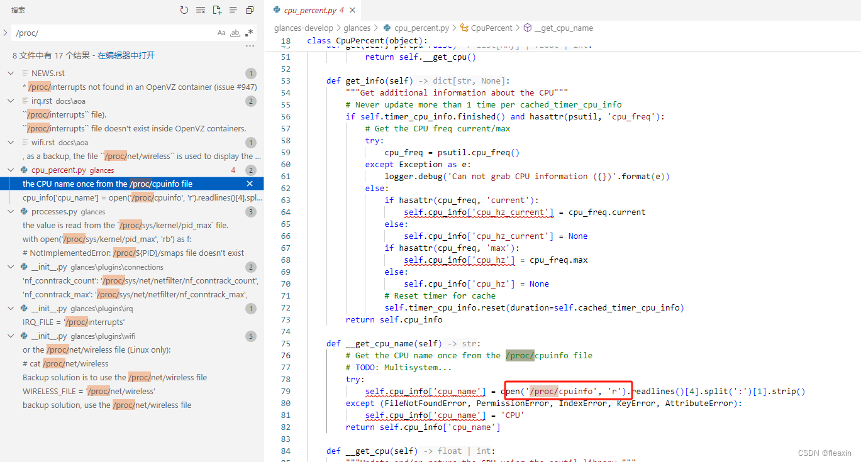Viewport: 861px width, 462px height.
Task: Click the Python icon on the editor tab
Action: tap(275, 10)
